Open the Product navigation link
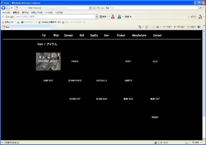This screenshot has height=145, width=206. point(121,36)
